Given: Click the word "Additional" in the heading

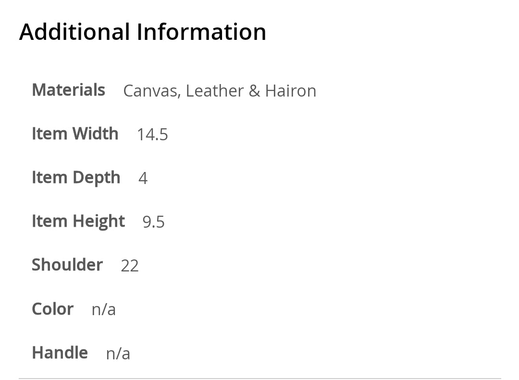Looking at the screenshot, I should pyautogui.click(x=74, y=32).
